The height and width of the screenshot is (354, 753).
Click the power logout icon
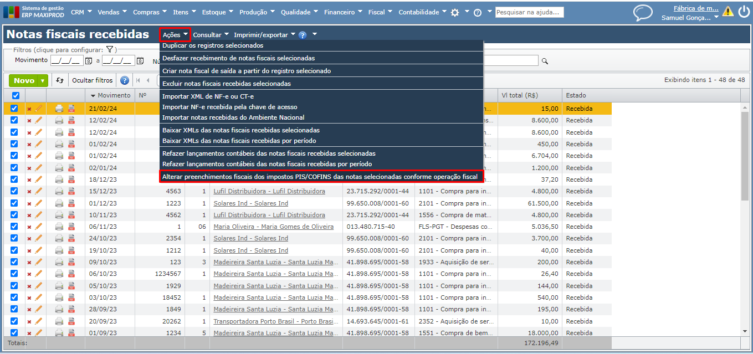coord(744,12)
